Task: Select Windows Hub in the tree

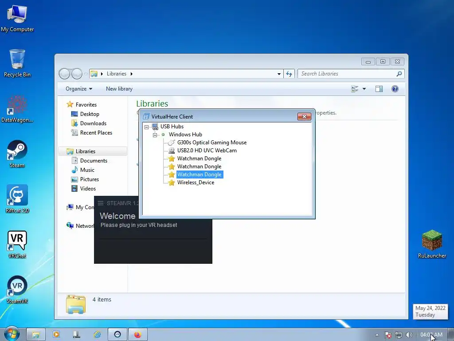Action: [185, 135]
